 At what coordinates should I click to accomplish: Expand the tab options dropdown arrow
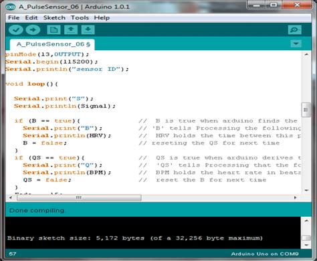point(296,43)
